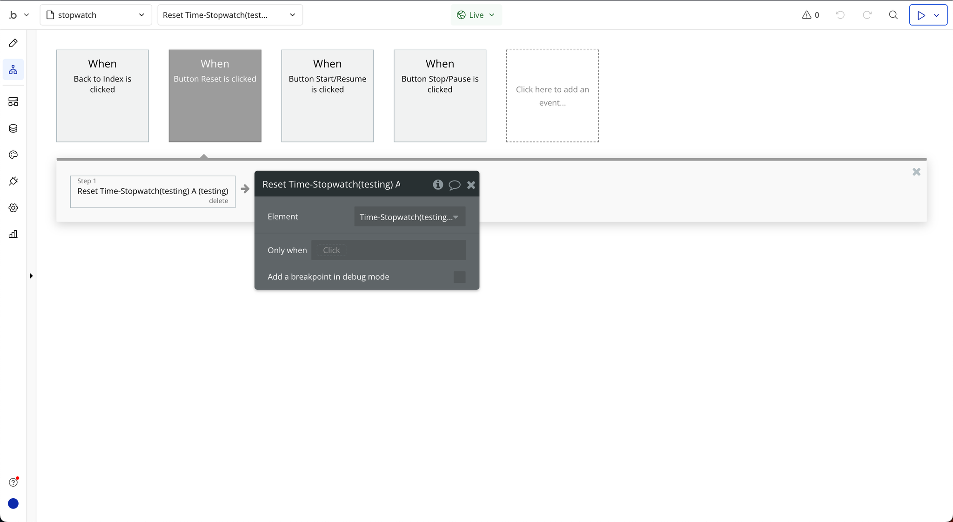Open the Live version dropdown
This screenshot has width=953, height=522.
click(476, 15)
